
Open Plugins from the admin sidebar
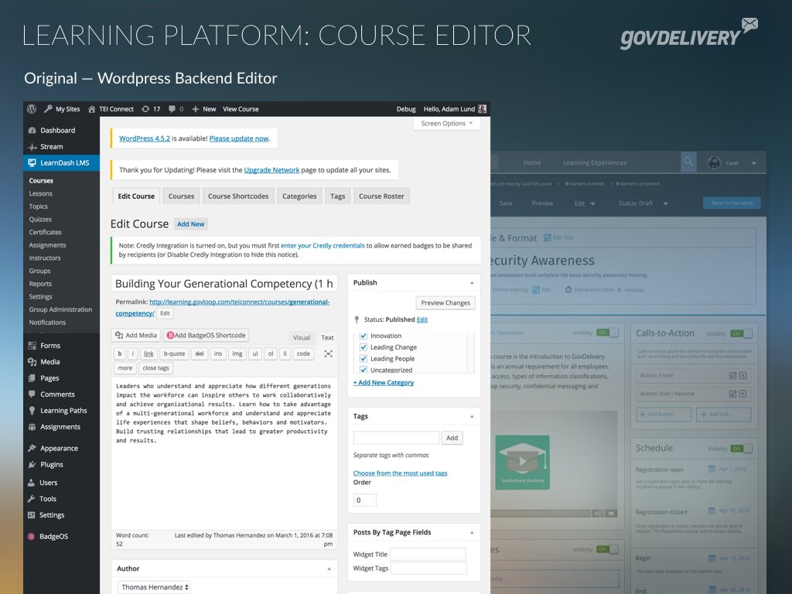(x=51, y=464)
